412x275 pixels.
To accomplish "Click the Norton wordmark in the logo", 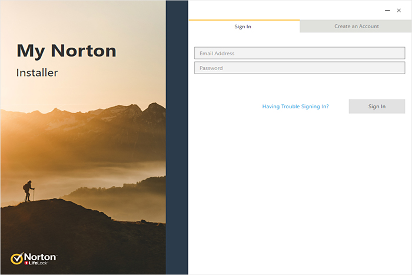I will (x=40, y=257).
